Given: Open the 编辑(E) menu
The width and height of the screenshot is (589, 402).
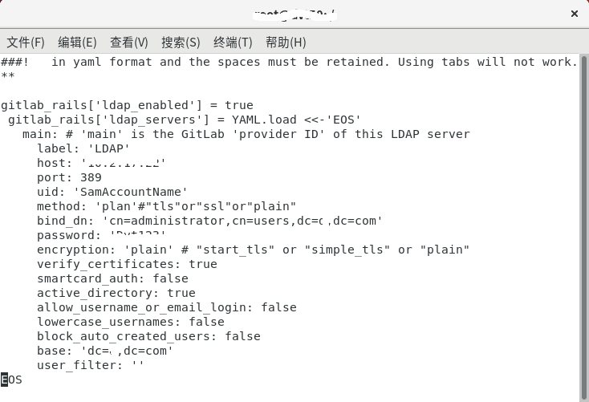Looking at the screenshot, I should click(77, 42).
